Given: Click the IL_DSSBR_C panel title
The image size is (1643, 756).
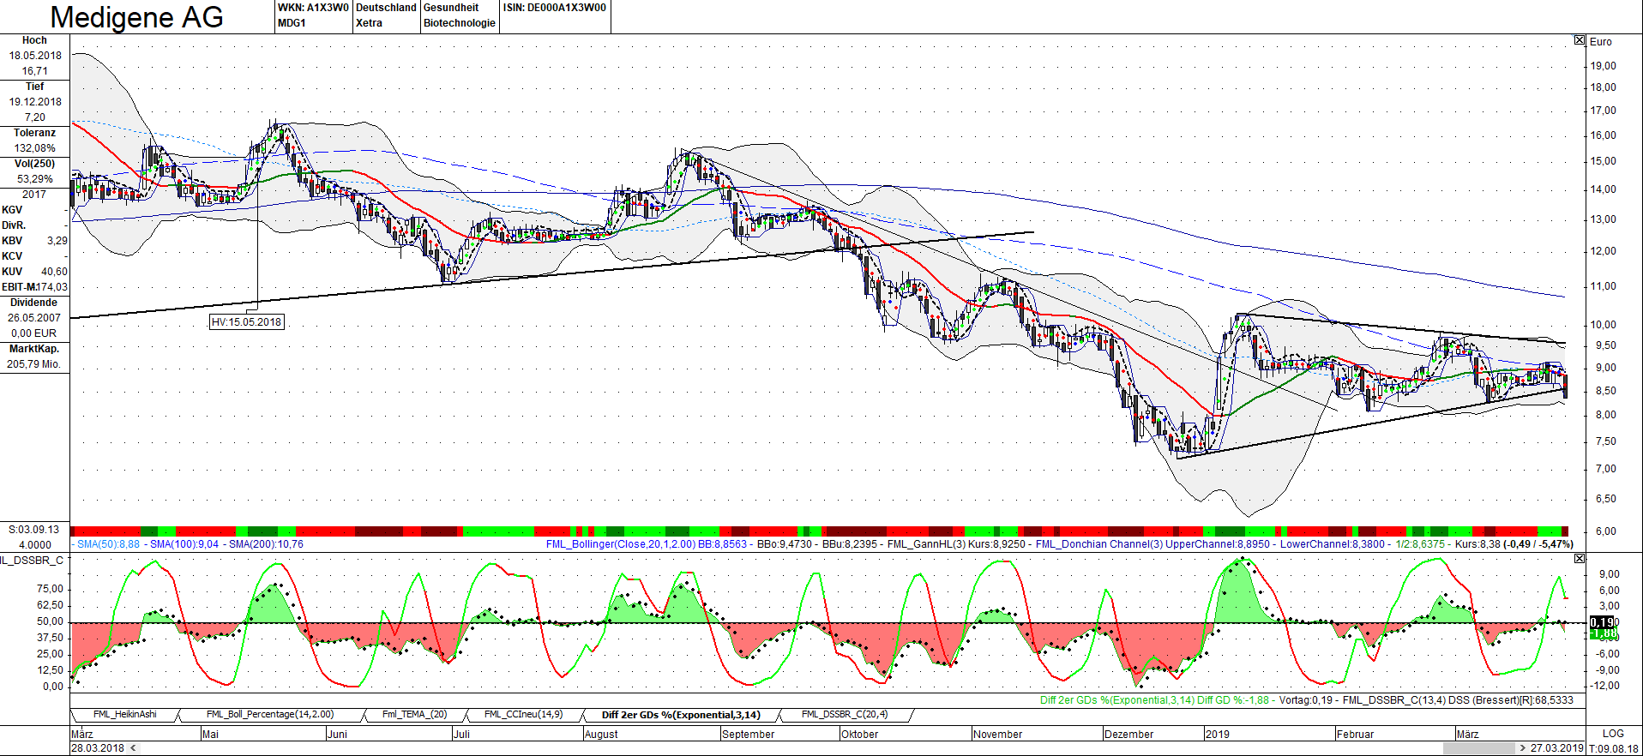Looking at the screenshot, I should pyautogui.click(x=33, y=561).
